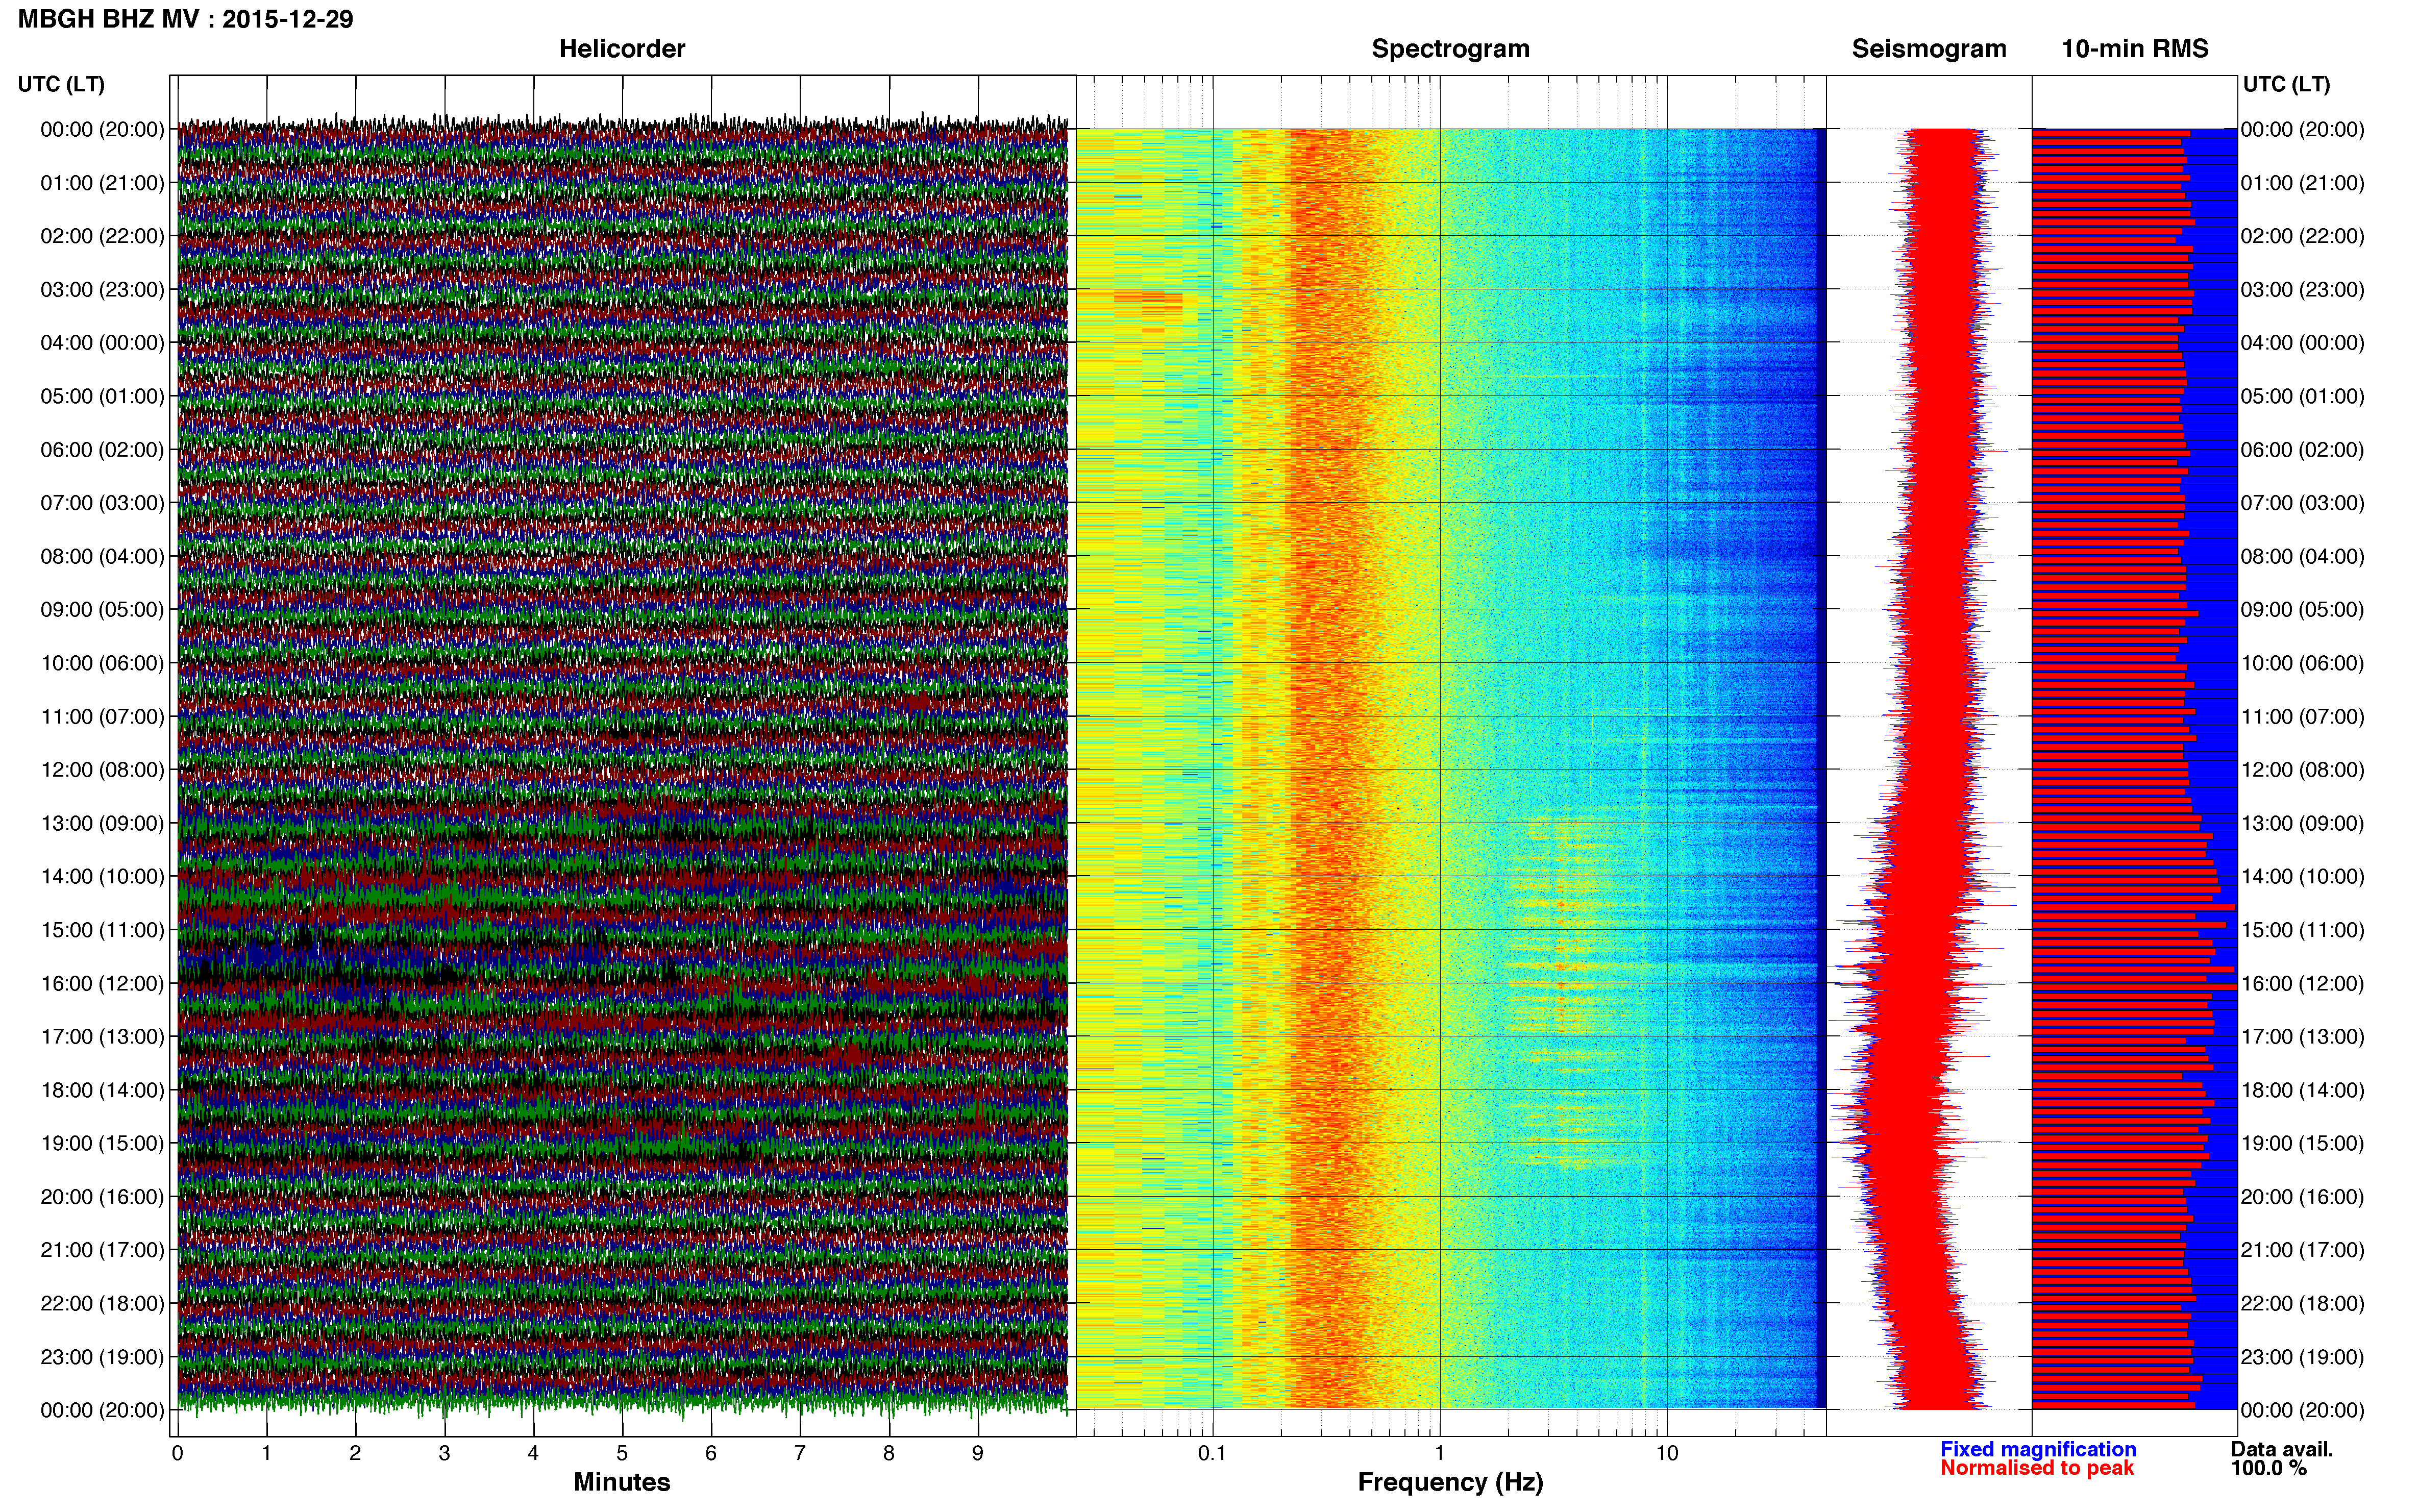
Task: Click left time label '21:00 (17:00)'
Action: [x=102, y=1250]
